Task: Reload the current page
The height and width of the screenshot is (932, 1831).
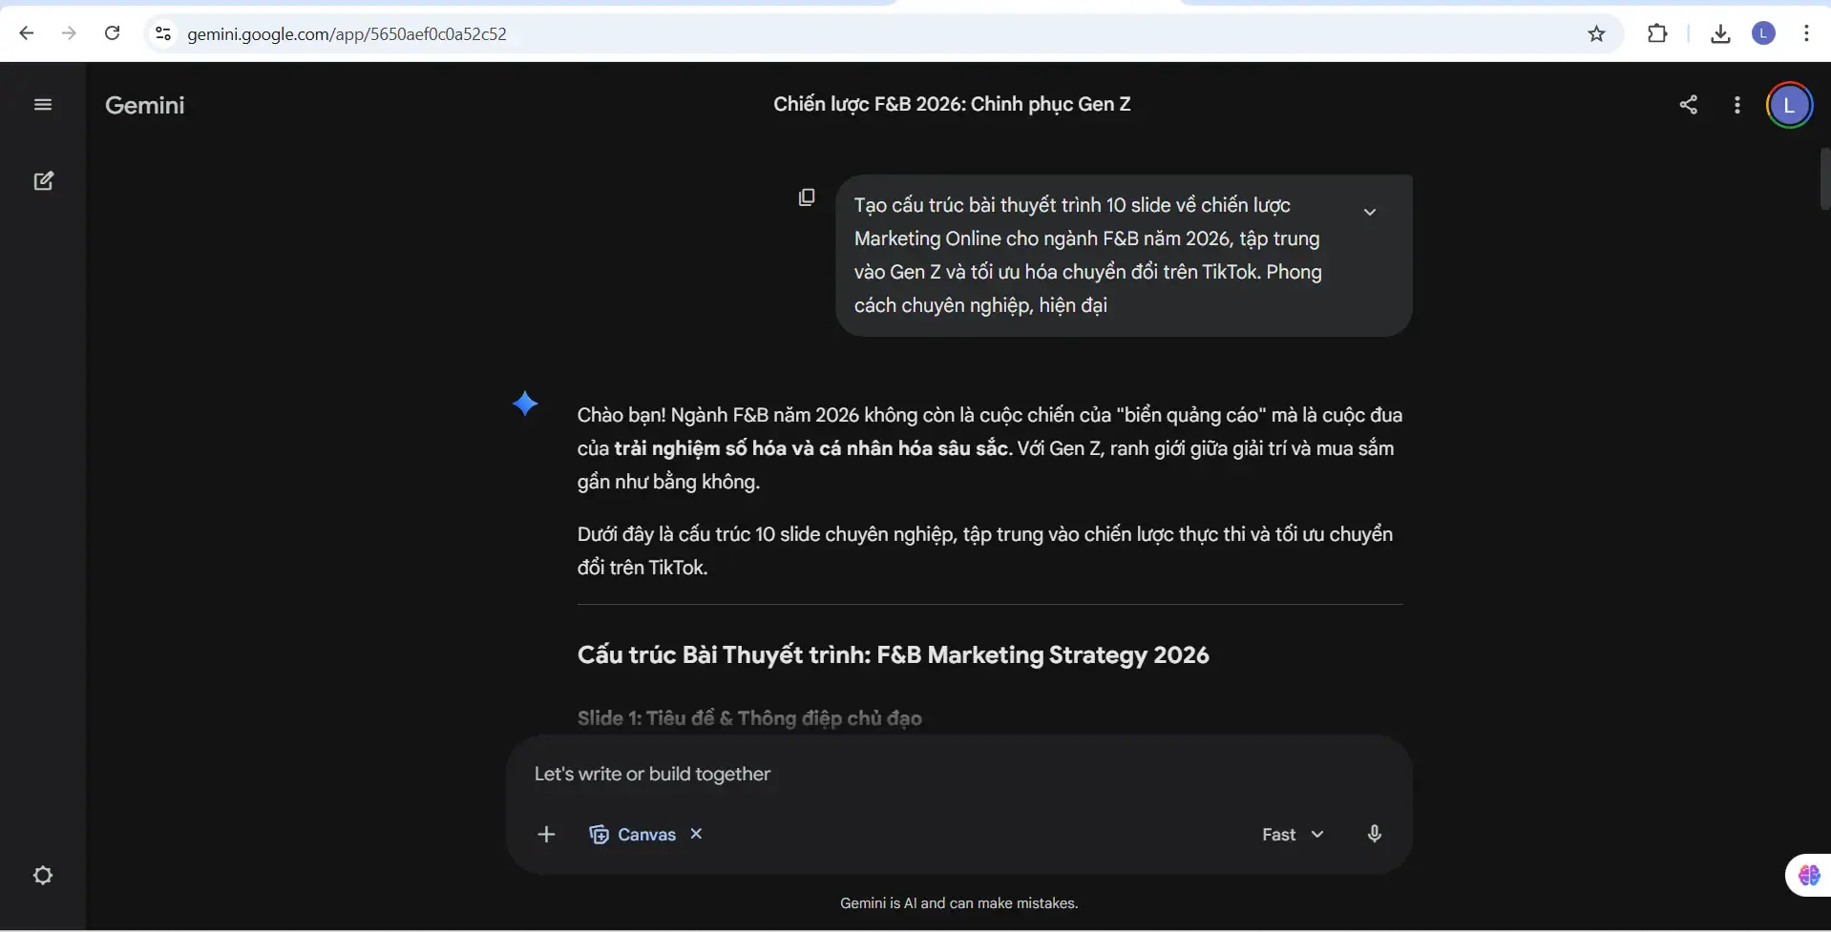Action: click(112, 33)
